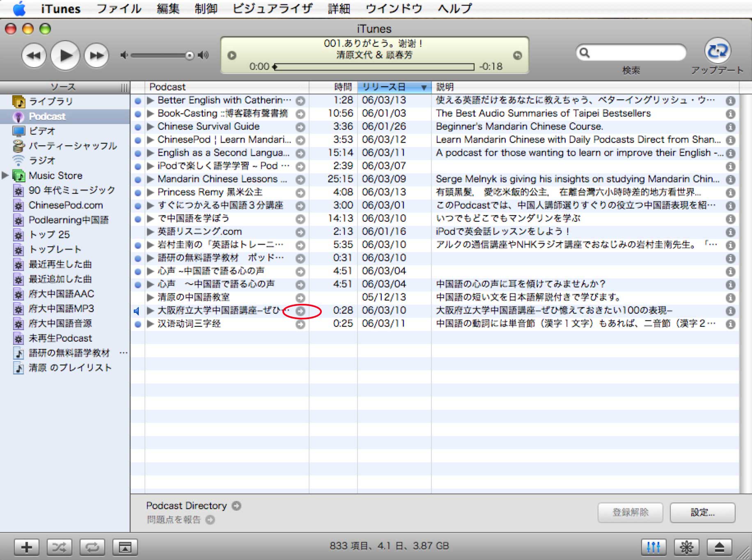The width and height of the screenshot is (752, 560).
Task: Sort by Podcast column header
Action: tap(227, 87)
